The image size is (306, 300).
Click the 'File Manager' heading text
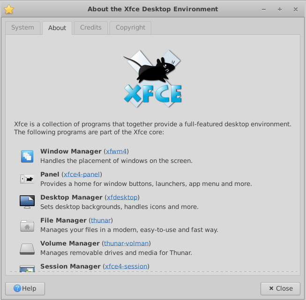coord(63,220)
